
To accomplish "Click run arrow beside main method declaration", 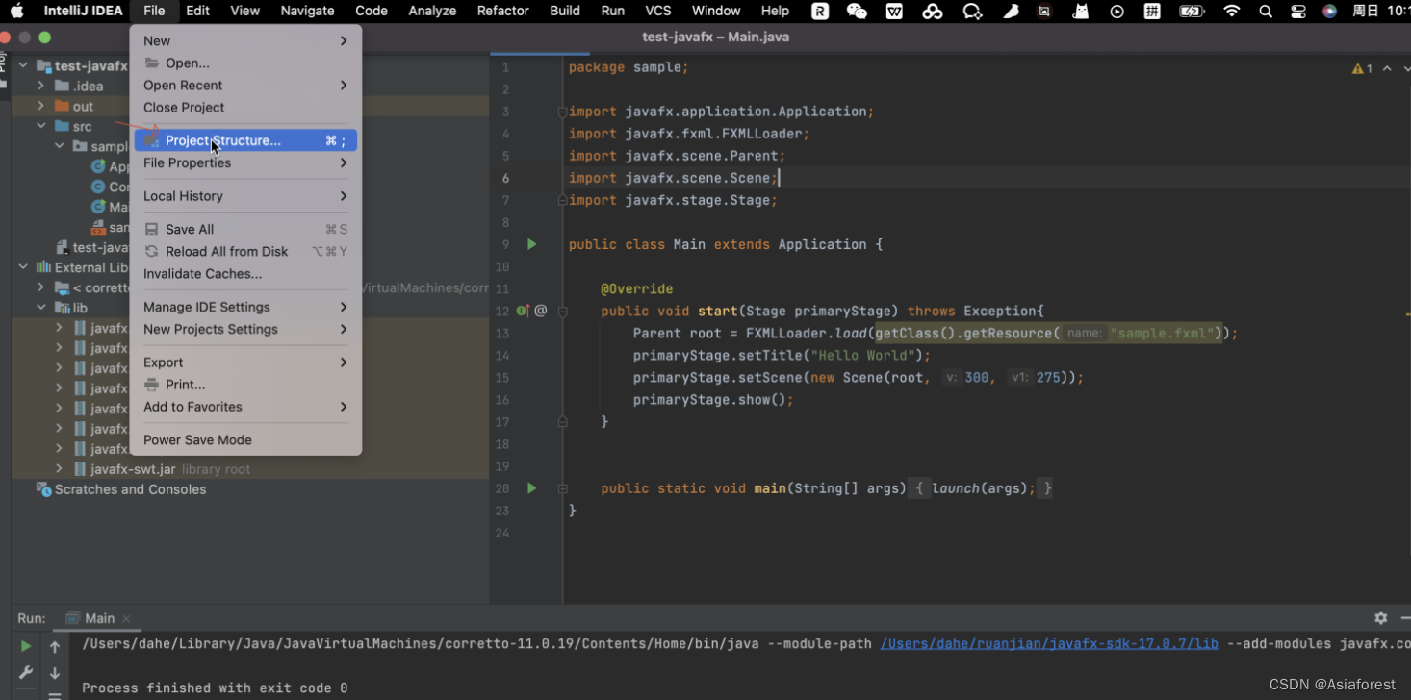I will tap(531, 488).
